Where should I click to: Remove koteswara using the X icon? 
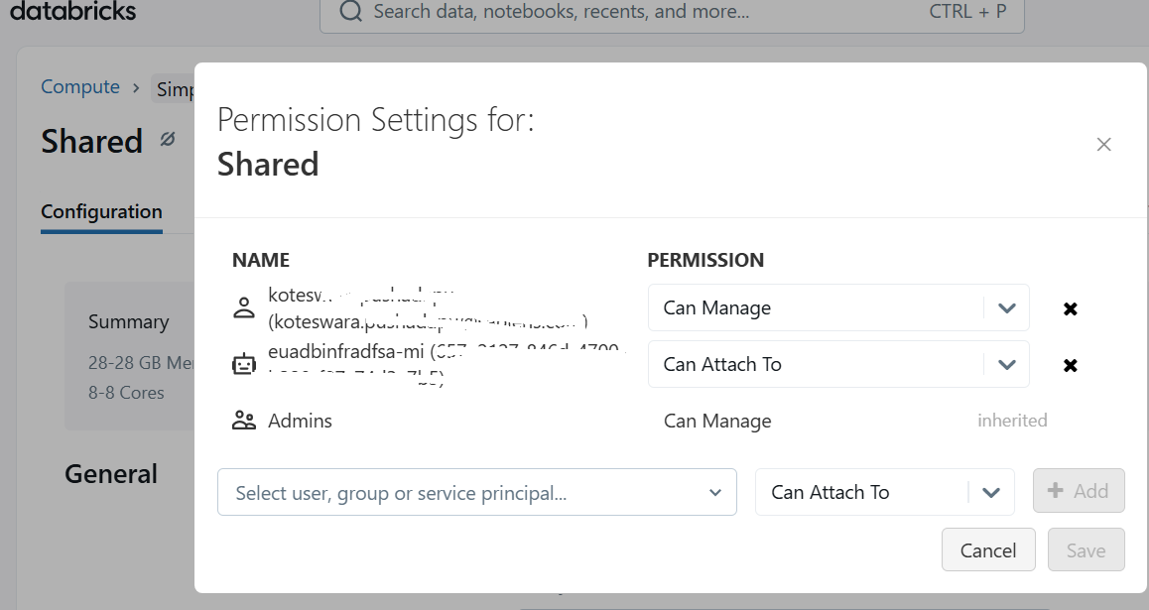[x=1071, y=307]
